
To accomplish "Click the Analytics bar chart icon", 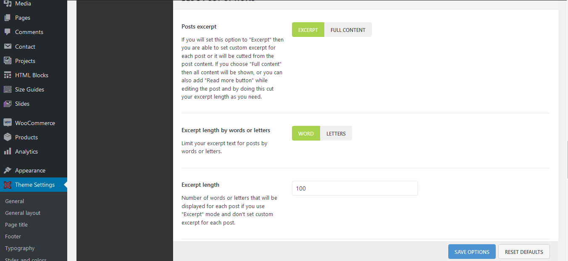I will point(8,151).
